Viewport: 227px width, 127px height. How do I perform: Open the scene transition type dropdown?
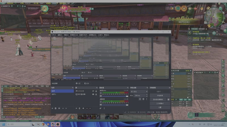click(x=139, y=91)
